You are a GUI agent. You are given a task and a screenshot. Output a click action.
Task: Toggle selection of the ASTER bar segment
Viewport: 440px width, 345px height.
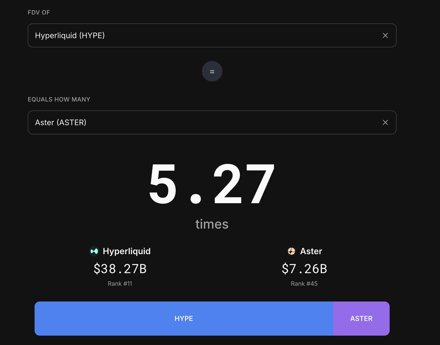362,318
